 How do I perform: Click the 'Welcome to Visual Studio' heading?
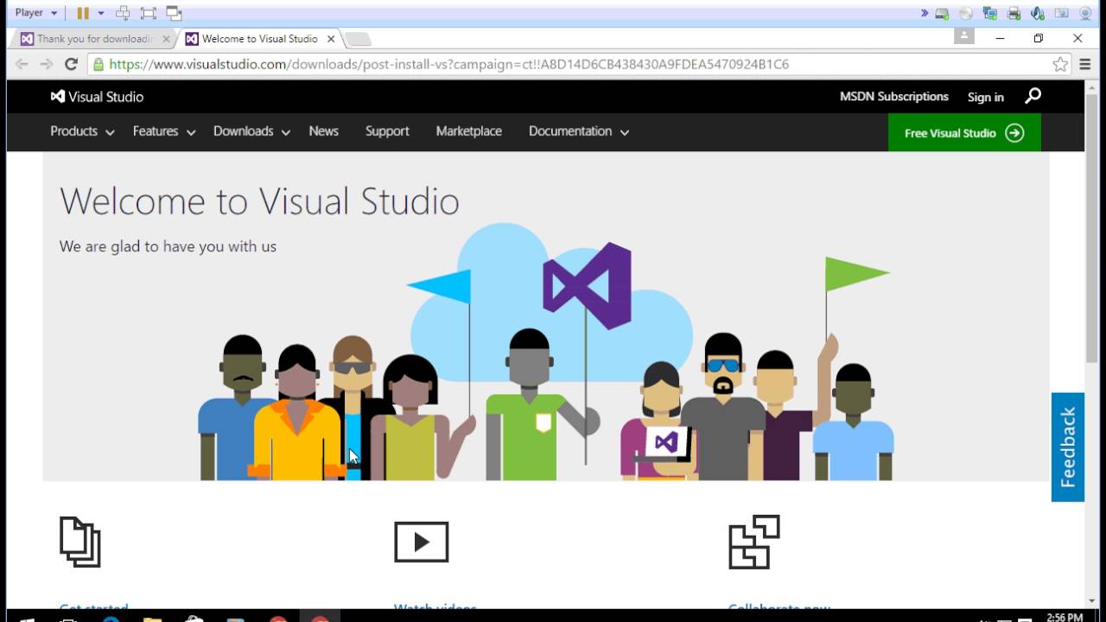pyautogui.click(x=259, y=201)
